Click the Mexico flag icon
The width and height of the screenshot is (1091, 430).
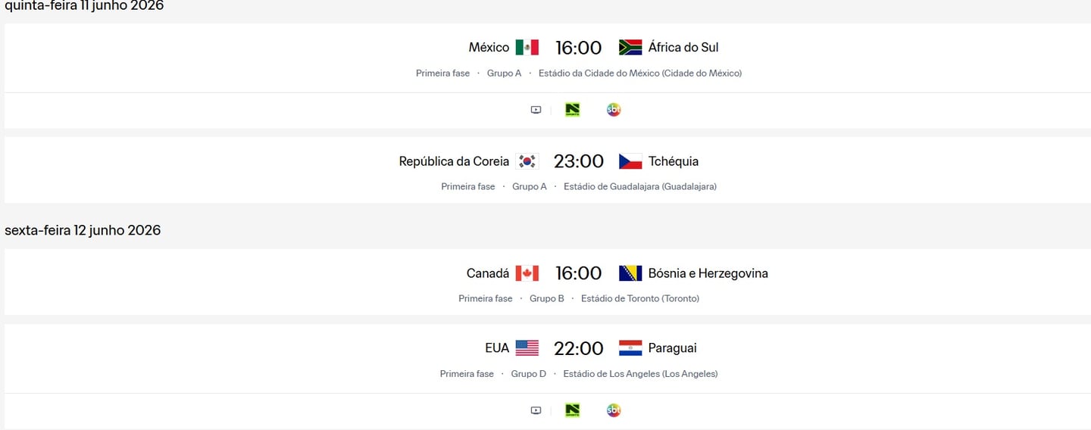click(527, 48)
